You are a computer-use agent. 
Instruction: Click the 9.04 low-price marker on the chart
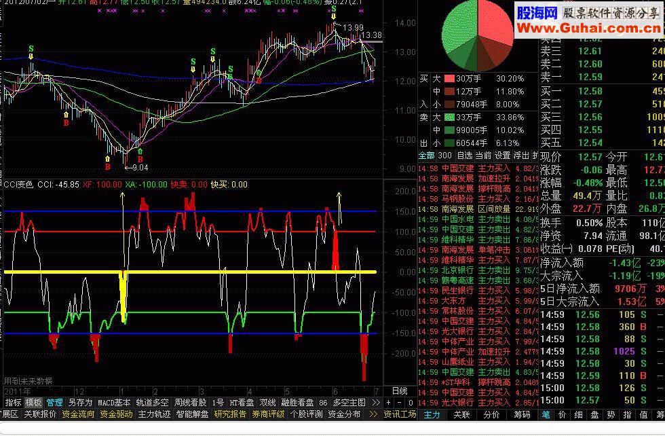click(x=140, y=168)
